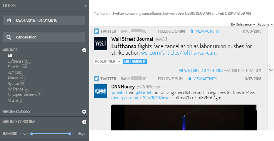Click bar chart icon beside first View Activity
This screenshot has height=141, width=274.
tap(191, 31)
